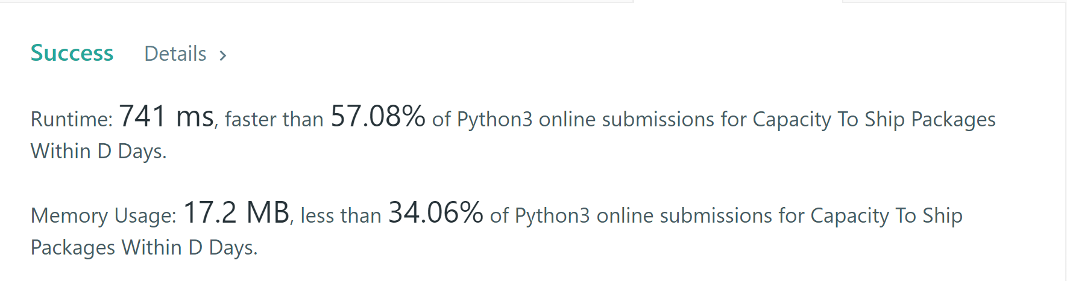Viewport: 1067px width, 281px height.
Task: Click Python3 in the Runtime line
Action: [x=494, y=119]
